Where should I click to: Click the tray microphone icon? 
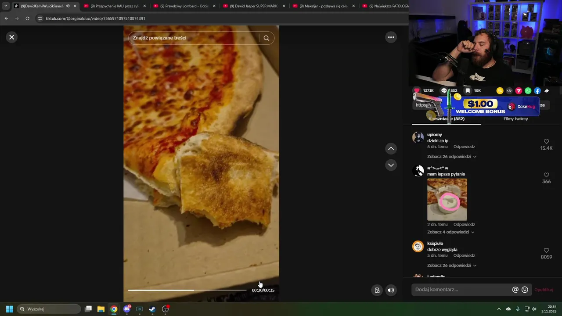click(x=518, y=309)
